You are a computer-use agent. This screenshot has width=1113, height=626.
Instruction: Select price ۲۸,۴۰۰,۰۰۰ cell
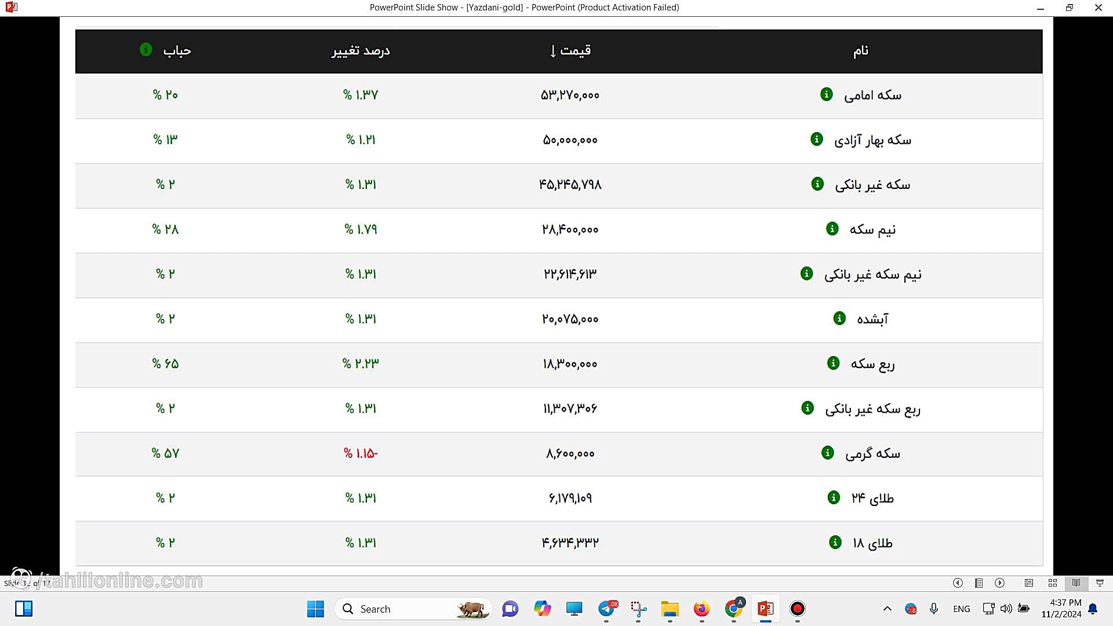click(x=570, y=229)
